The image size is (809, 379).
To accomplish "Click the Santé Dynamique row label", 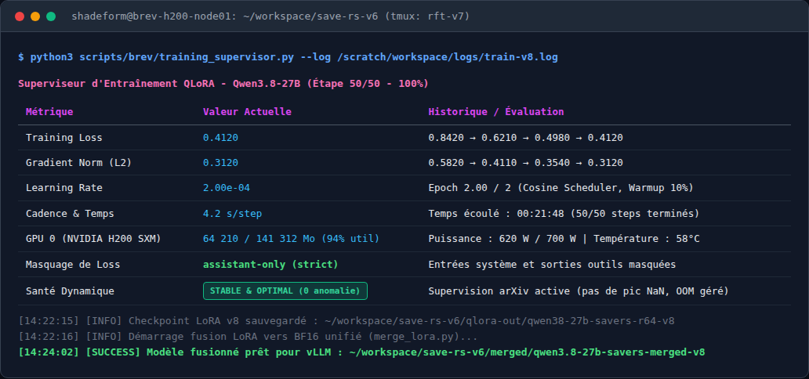I will (x=71, y=291).
